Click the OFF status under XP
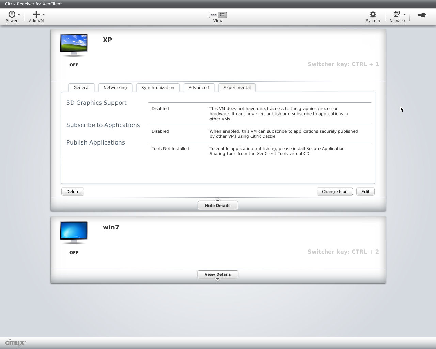The image size is (436, 349). 74,65
